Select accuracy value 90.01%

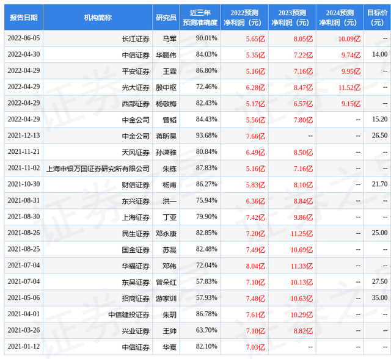click(206, 38)
